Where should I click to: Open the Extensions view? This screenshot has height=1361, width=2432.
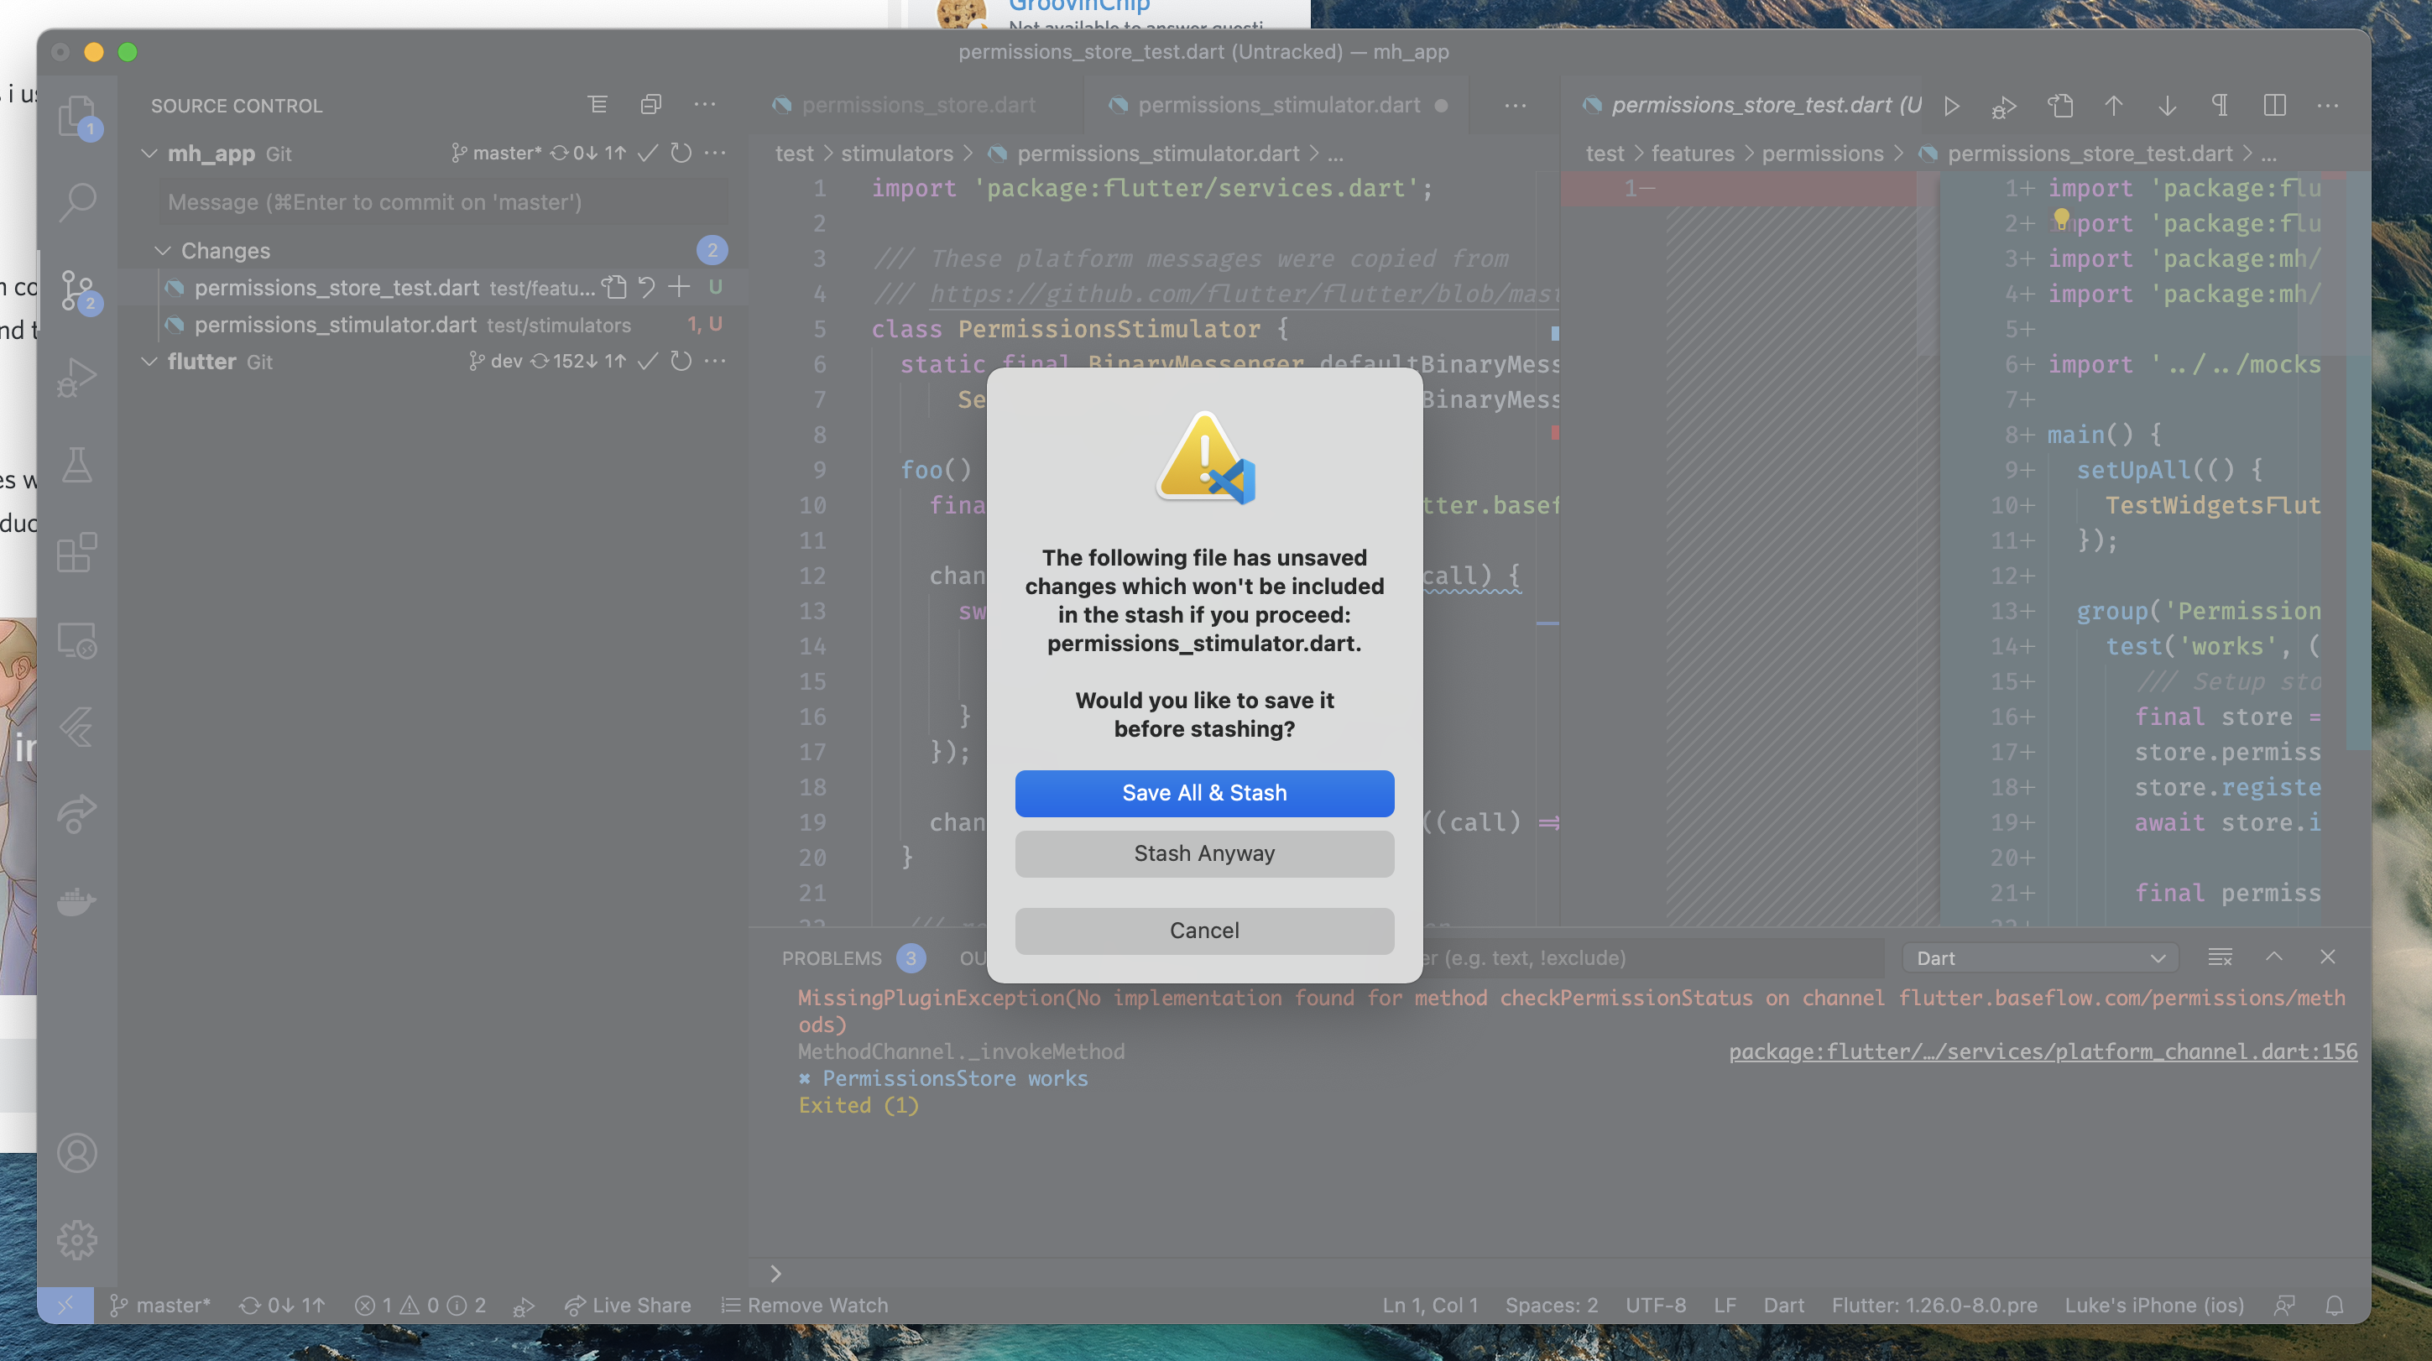[77, 552]
